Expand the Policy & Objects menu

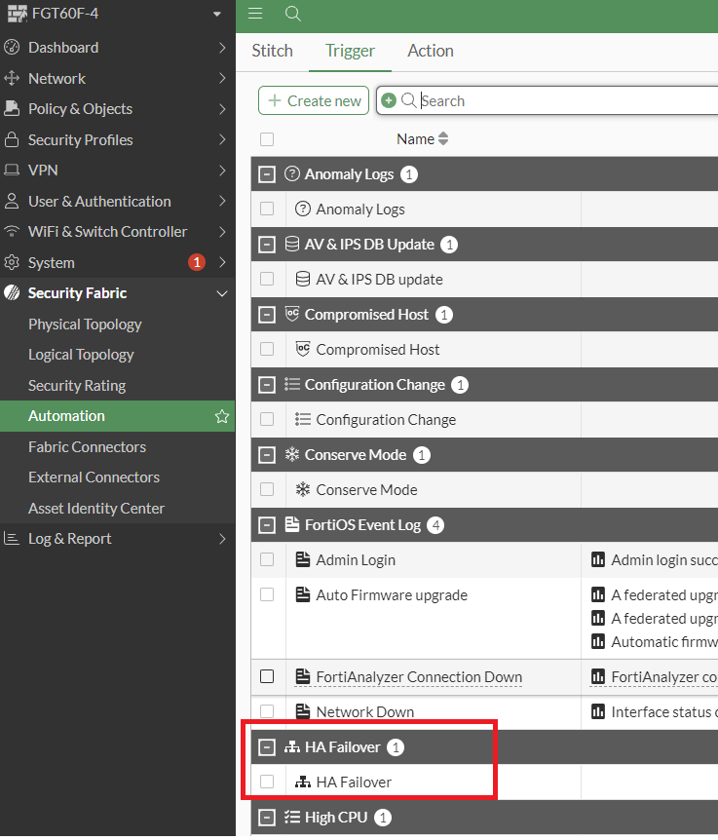[x=80, y=109]
